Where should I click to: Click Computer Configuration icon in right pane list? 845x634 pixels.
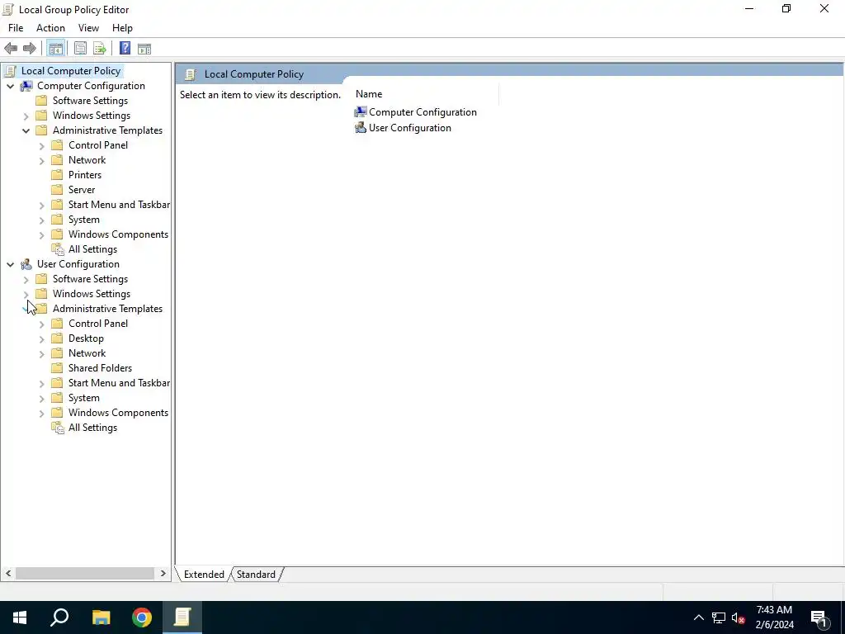pyautogui.click(x=361, y=112)
